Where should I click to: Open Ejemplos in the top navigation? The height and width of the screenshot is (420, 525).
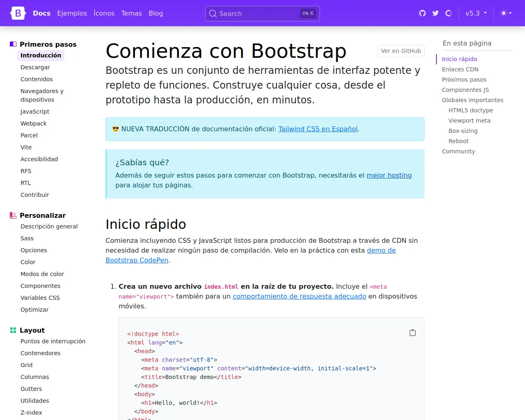[72, 14]
